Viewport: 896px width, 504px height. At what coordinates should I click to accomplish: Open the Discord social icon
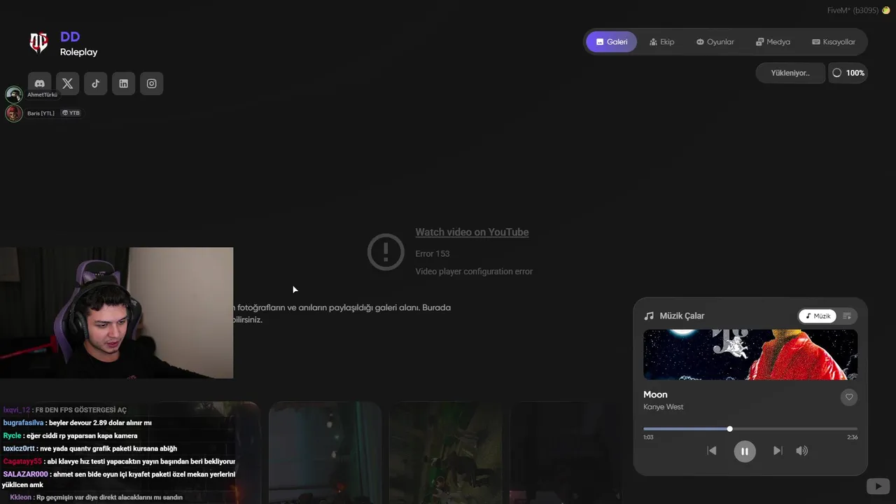[x=40, y=83]
